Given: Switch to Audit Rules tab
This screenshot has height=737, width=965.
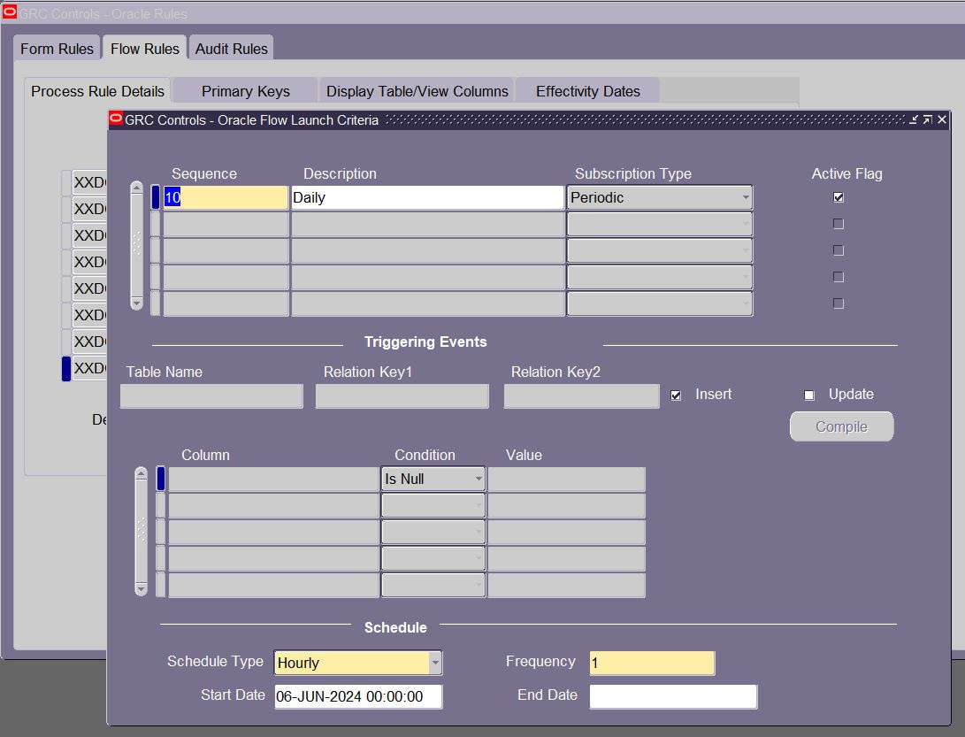Looking at the screenshot, I should 232,49.
